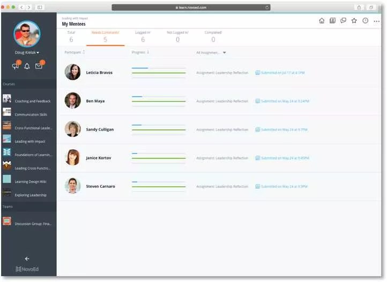Select the Logged In tab
The height and width of the screenshot is (282, 387).
pyautogui.click(x=143, y=37)
